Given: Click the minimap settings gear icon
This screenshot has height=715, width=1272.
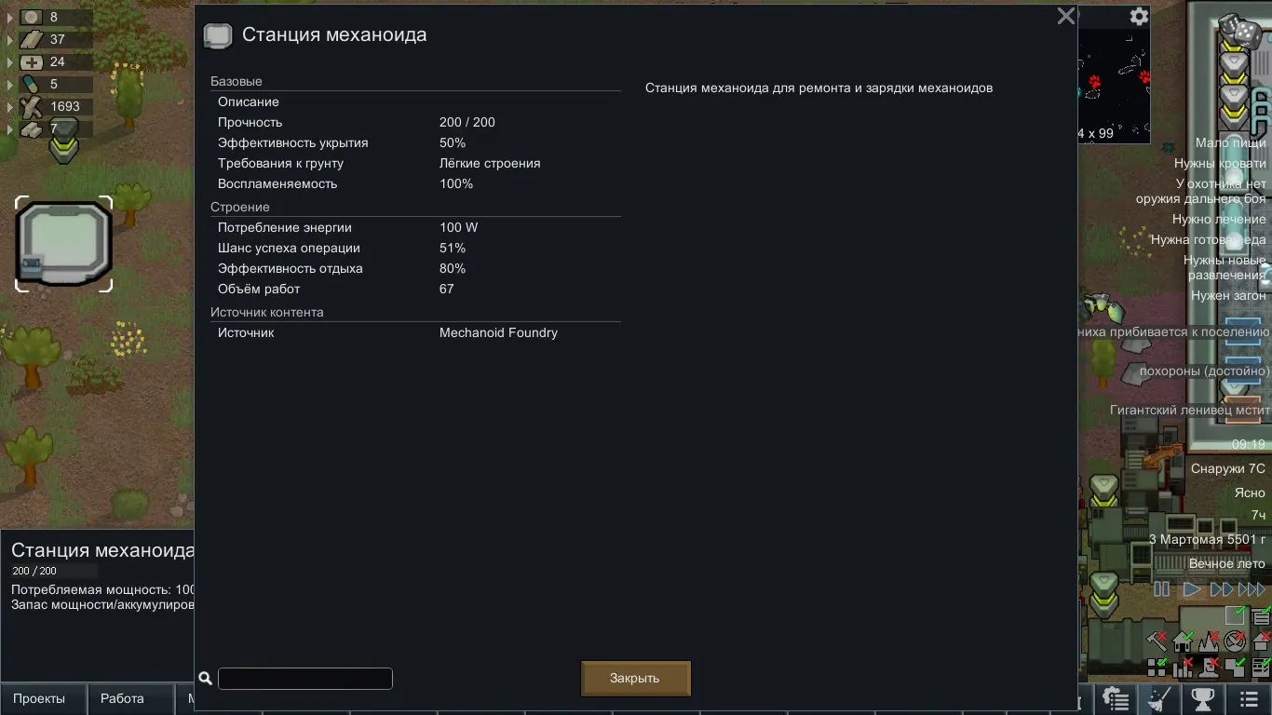Looking at the screenshot, I should [x=1139, y=17].
